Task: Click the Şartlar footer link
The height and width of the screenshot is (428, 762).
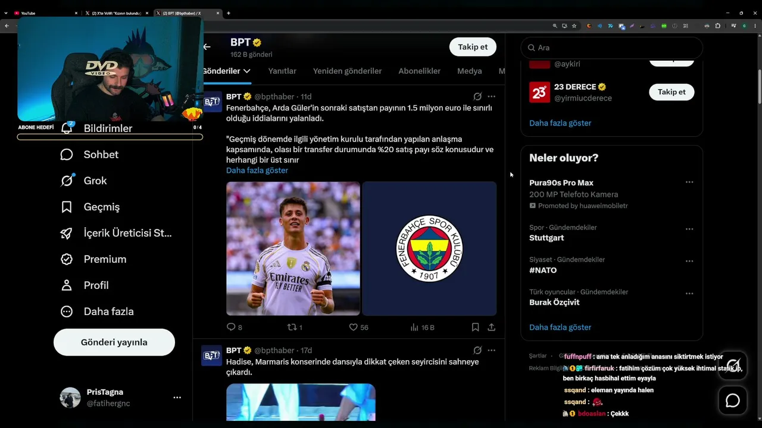Action: (538, 355)
